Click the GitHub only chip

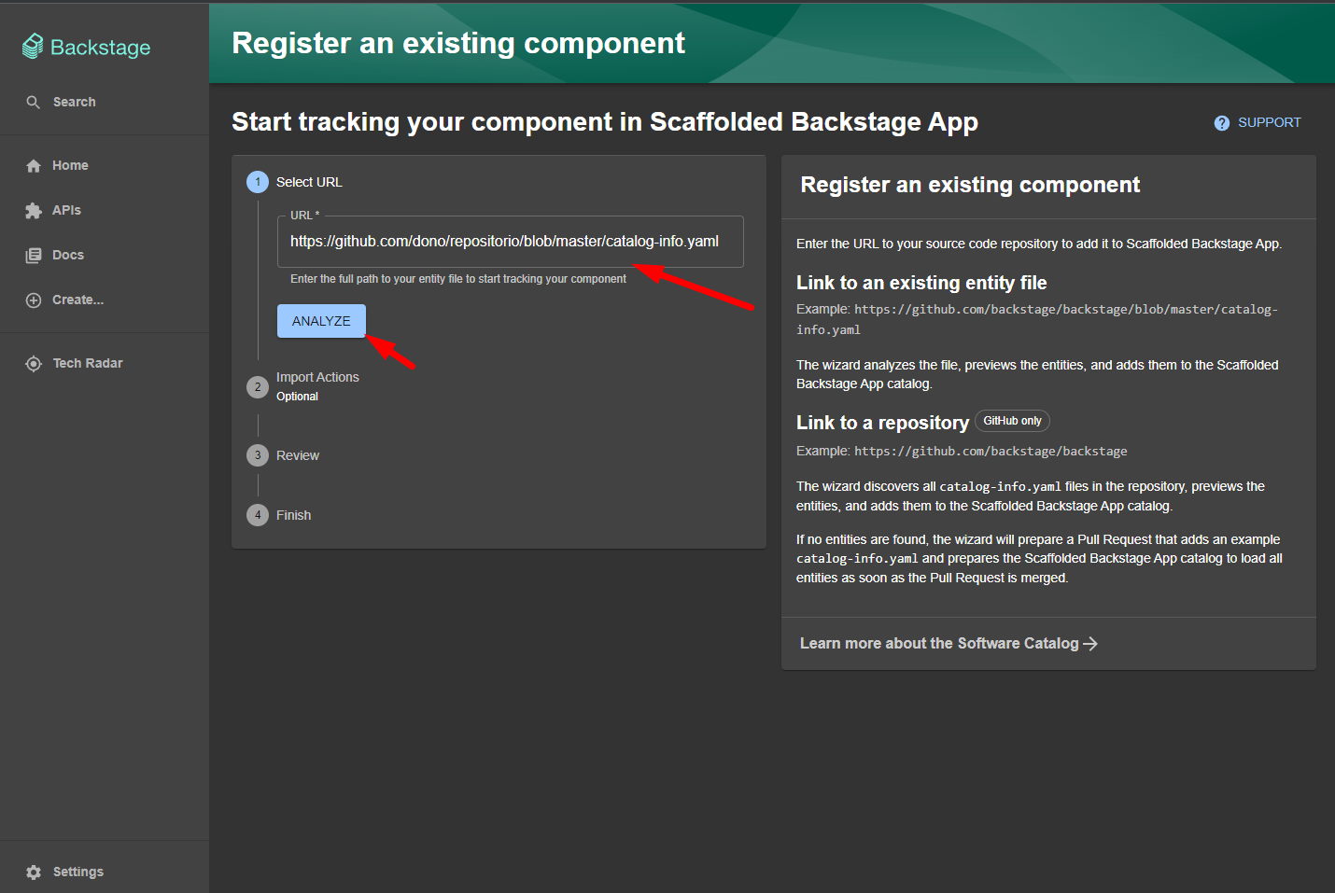(1012, 420)
